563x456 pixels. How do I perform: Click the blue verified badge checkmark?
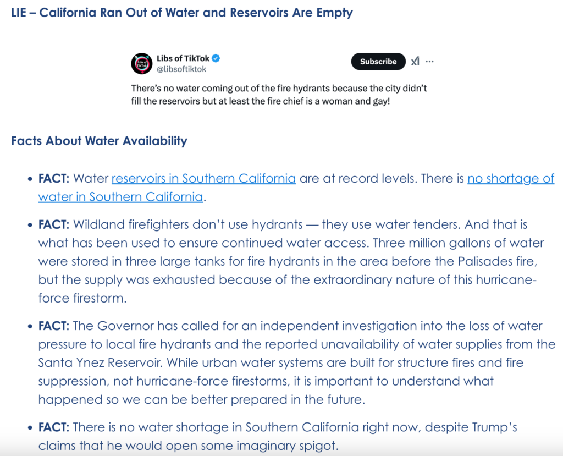[x=216, y=58]
